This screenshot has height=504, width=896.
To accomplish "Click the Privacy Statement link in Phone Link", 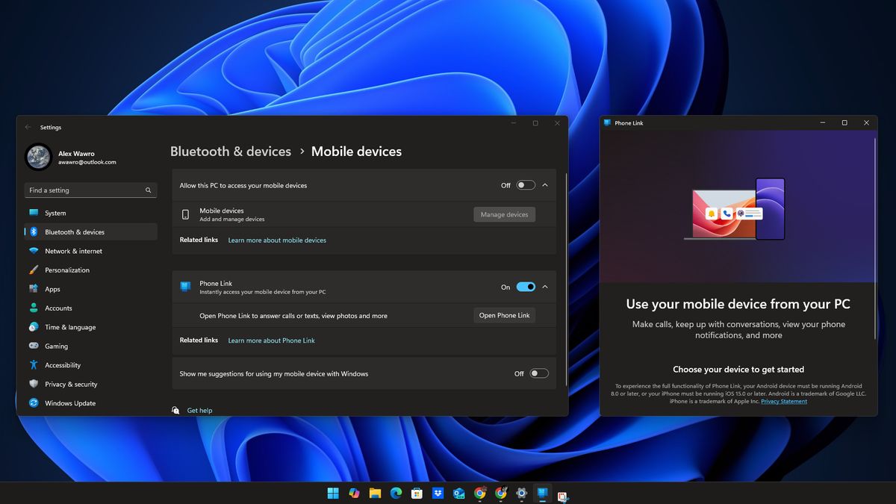I will pos(784,401).
